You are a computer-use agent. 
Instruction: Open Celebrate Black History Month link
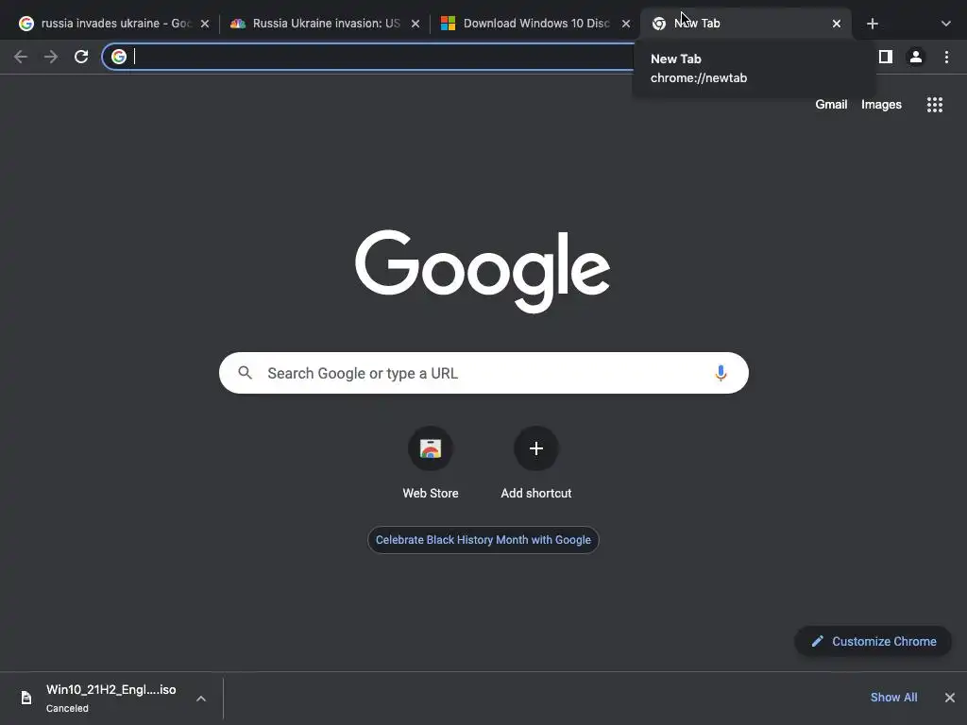point(483,539)
